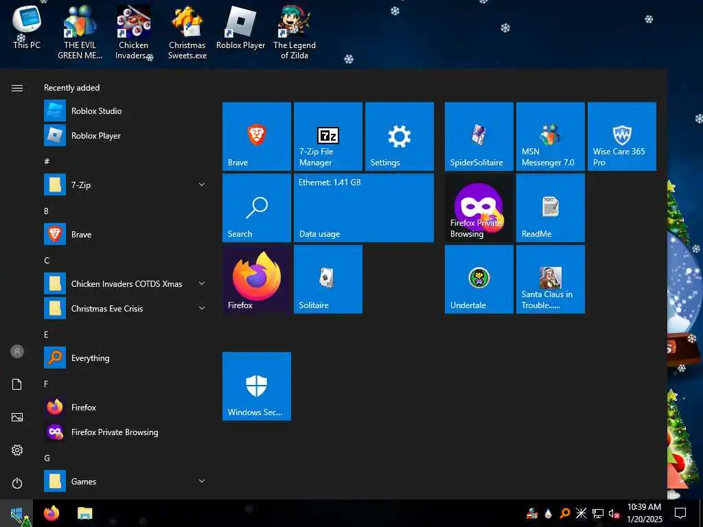703x527 pixels.
Task: Open the Windows Security tile
Action: click(x=257, y=386)
